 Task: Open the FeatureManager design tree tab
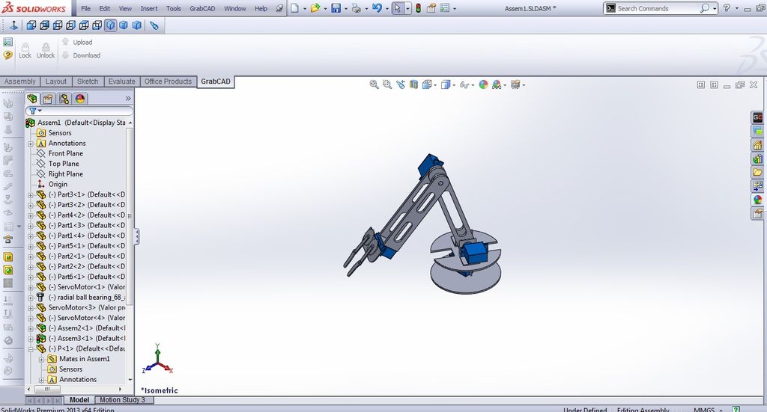pyautogui.click(x=32, y=99)
